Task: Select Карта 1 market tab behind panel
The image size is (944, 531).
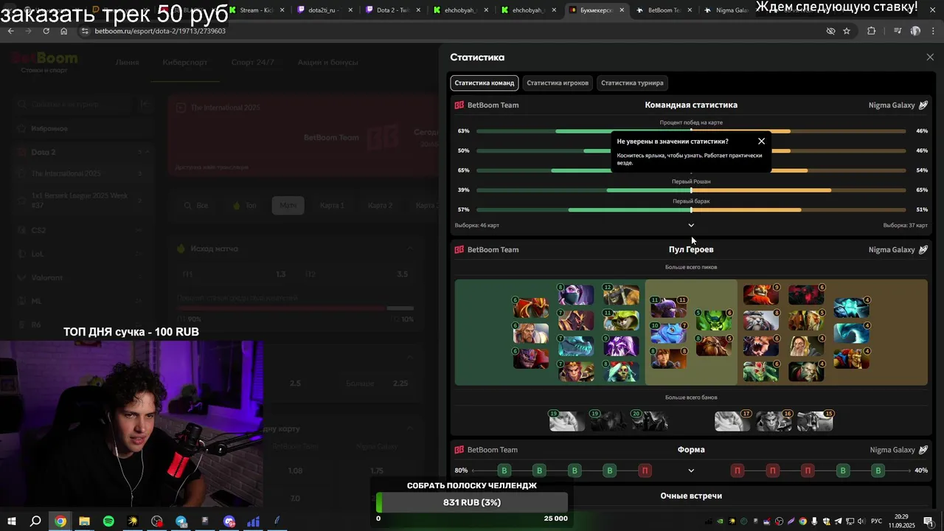Action: click(x=332, y=205)
